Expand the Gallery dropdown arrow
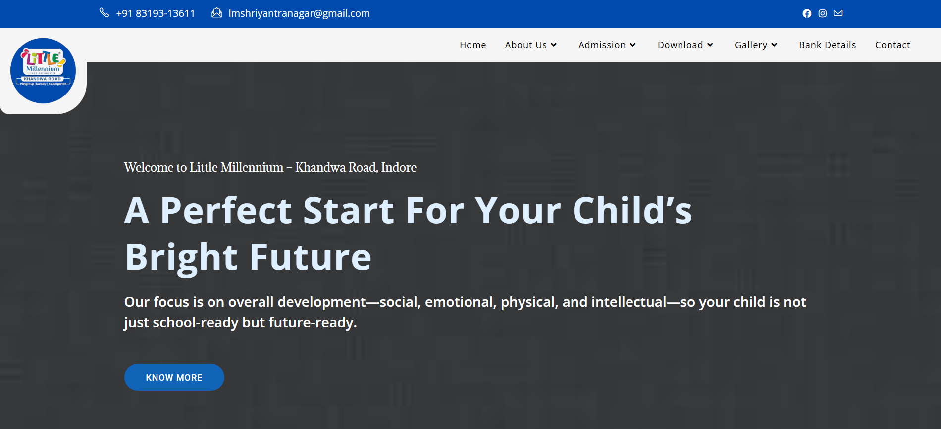Viewport: 941px width, 429px height. (774, 45)
